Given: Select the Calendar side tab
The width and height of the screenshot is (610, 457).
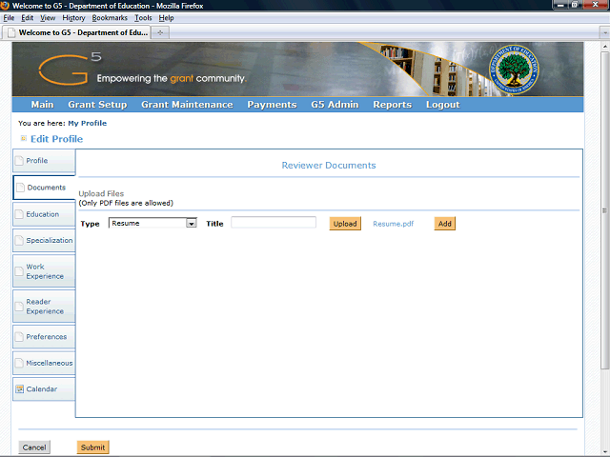Looking at the screenshot, I should [44, 389].
